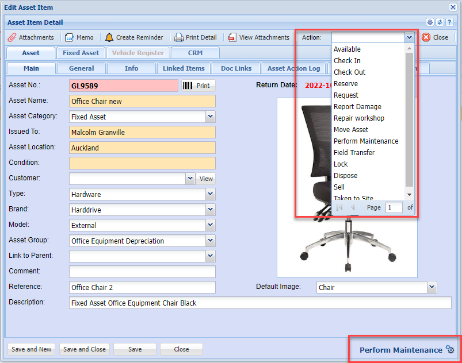This screenshot has width=462, height=363.
Task: Open the Linked Items tab
Action: [x=183, y=68]
